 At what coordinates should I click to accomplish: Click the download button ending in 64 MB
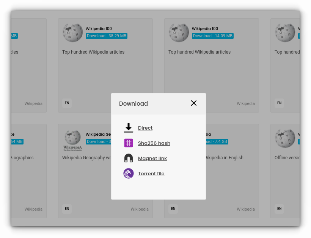tap(17, 141)
